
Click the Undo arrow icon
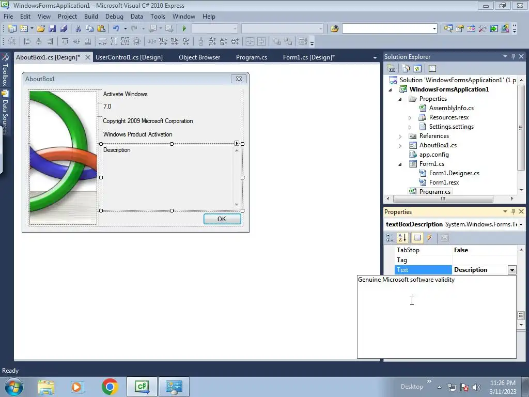pyautogui.click(x=116, y=29)
